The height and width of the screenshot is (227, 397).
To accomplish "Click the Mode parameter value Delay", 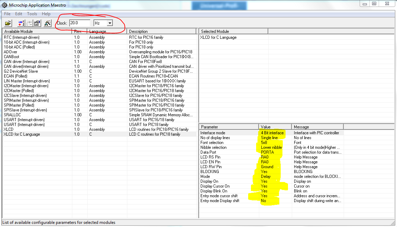I will coord(265,176).
